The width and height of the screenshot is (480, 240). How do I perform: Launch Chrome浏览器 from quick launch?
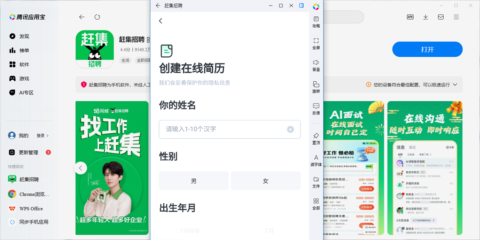click(x=29, y=194)
